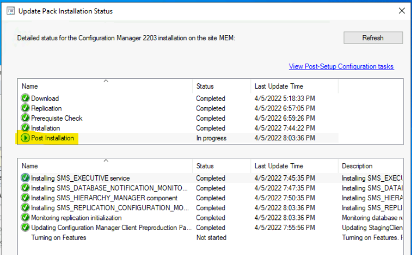The width and height of the screenshot is (412, 255).
Task: Open View Post-Setup Configuration tasks link
Action: (341, 66)
